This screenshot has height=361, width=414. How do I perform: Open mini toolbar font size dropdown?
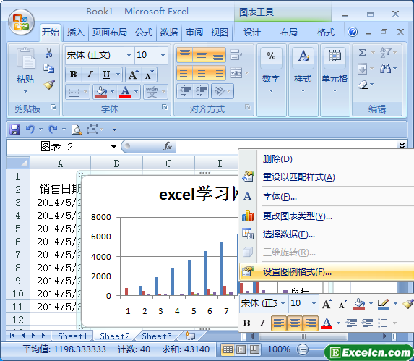(314, 303)
